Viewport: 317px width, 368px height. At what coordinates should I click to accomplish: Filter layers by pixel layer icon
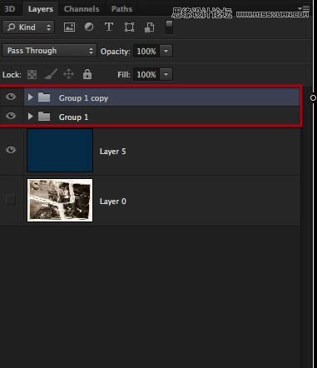[x=69, y=27]
